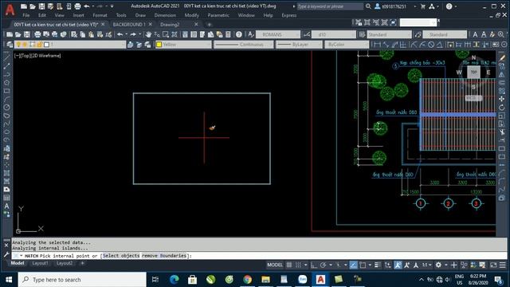Click the TOP face of the ViewCube

pos(473,72)
